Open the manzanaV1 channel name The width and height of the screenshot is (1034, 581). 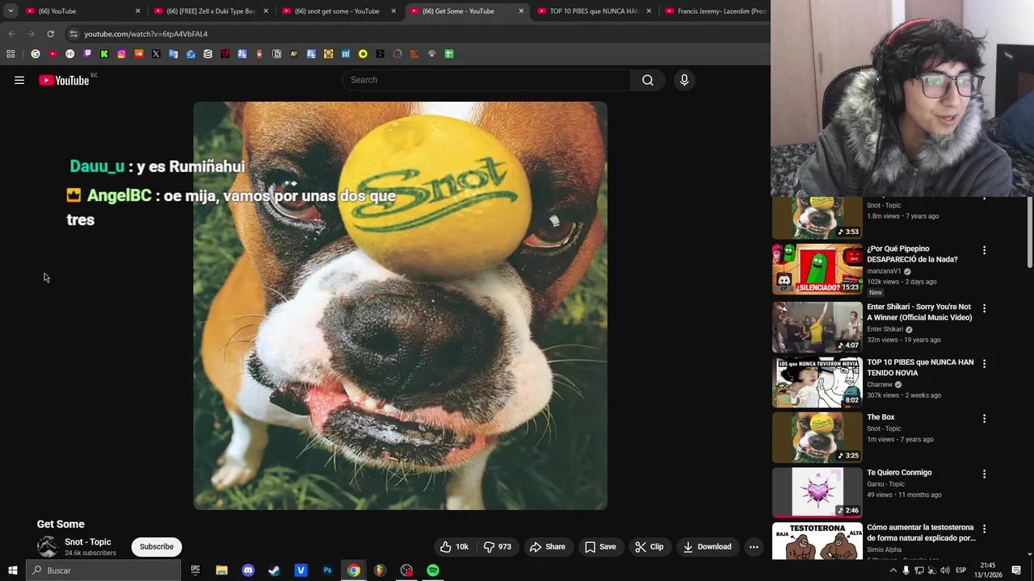884,271
